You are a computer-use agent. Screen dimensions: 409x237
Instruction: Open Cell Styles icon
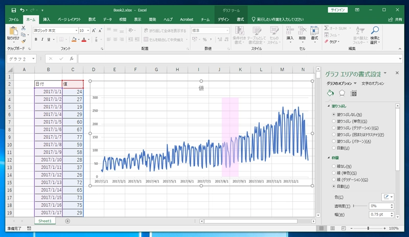274,31
